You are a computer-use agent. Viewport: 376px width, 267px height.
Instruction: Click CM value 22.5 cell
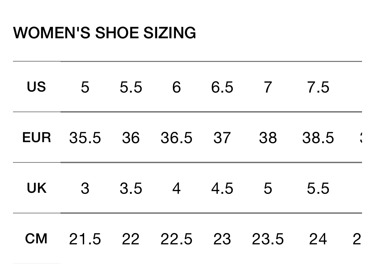pos(177,239)
